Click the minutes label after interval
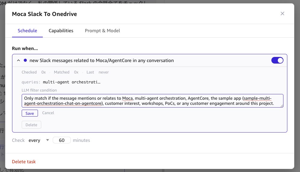Image resolution: width=300 pixels, height=172 pixels. [81, 140]
